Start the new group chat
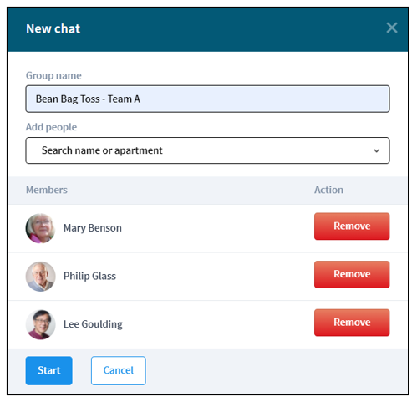Screen dimensions: 417x402 tap(49, 370)
